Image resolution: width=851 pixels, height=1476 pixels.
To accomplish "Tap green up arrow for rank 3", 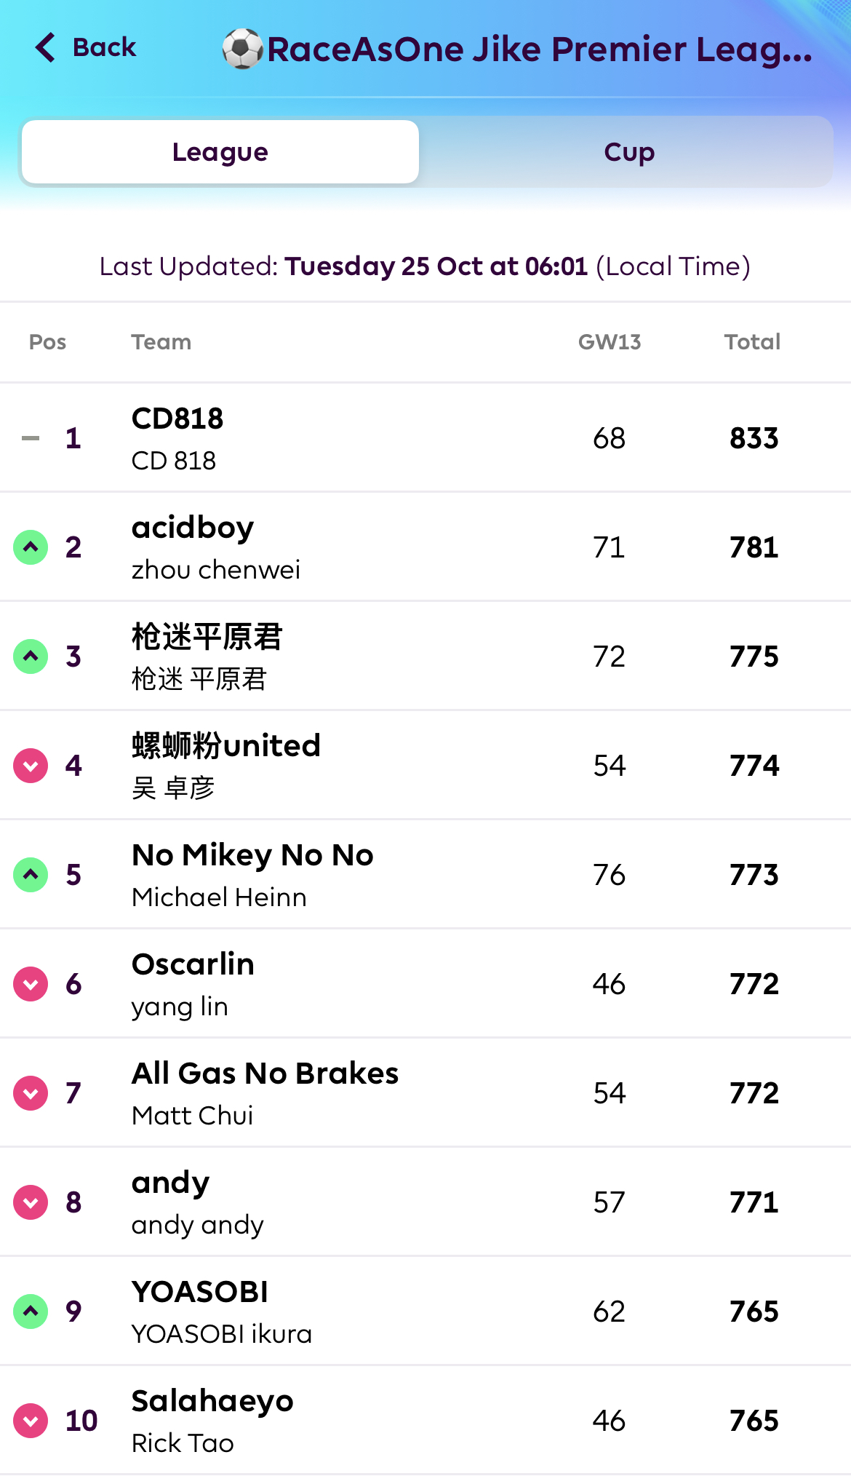I will tap(31, 656).
